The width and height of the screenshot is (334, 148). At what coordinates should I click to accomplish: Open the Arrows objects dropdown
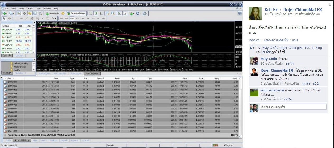54,18
